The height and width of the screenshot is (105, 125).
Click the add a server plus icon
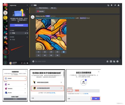tap(5, 52)
